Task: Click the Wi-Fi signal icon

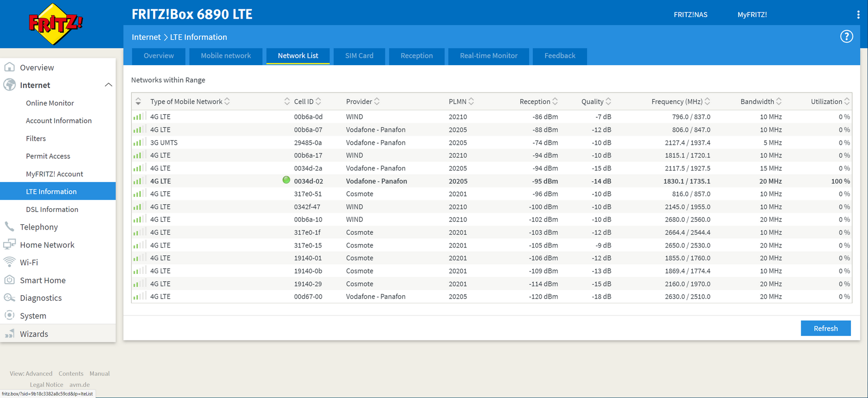Action: pyautogui.click(x=9, y=262)
